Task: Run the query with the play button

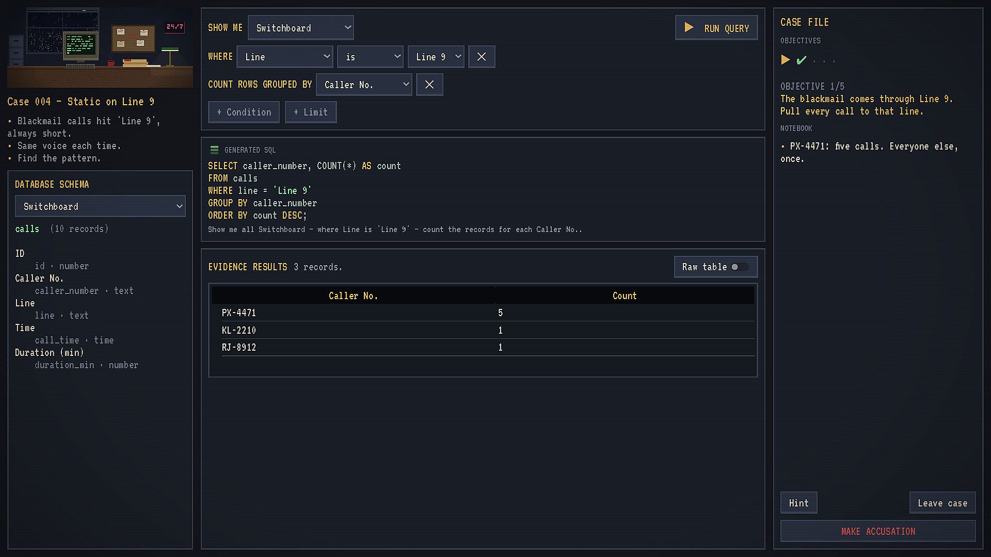Action: tap(716, 28)
